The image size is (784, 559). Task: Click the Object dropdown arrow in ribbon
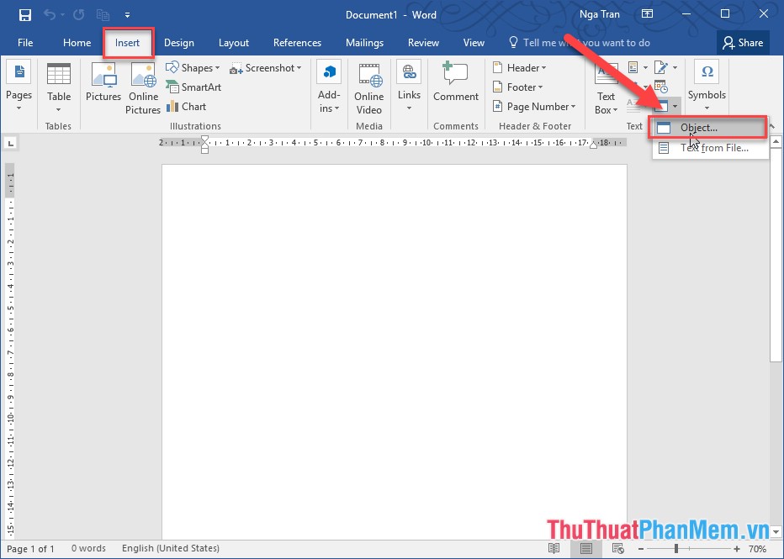[675, 106]
